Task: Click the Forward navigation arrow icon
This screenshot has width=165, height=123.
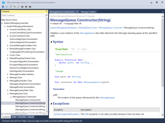Action: 7,7
